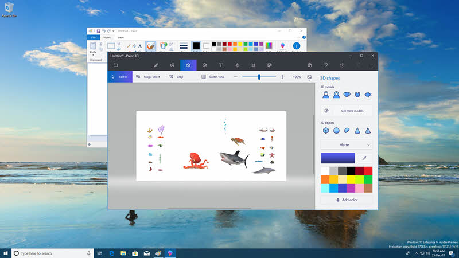Open the See more menu ellipsis
Screen dimensions: 459x258
372,65
